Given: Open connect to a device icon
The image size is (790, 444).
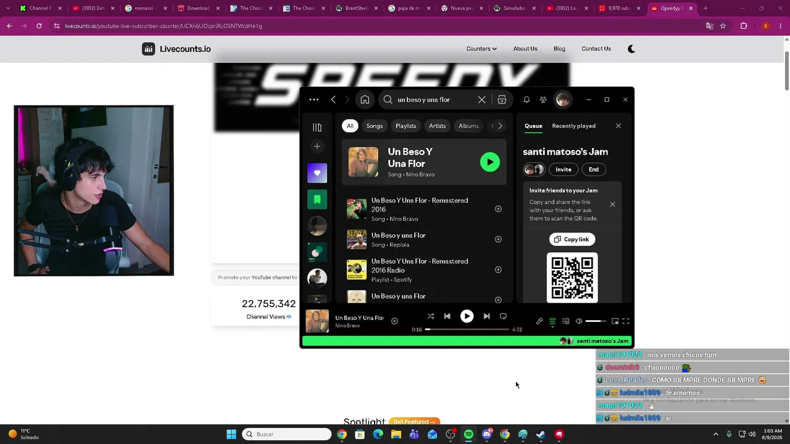Looking at the screenshot, I should pyautogui.click(x=565, y=321).
